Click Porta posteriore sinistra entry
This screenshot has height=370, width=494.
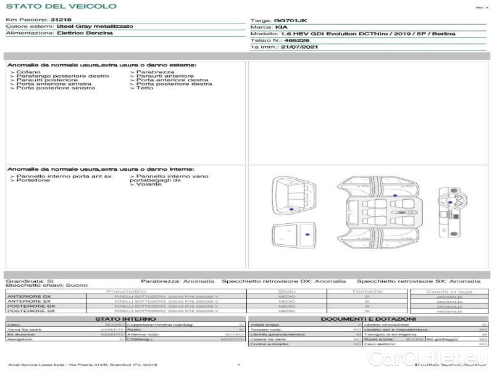[52, 88]
